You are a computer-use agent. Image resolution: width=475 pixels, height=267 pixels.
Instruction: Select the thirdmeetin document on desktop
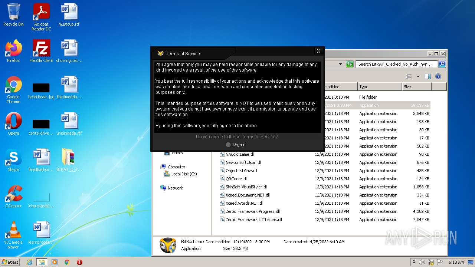[69, 88]
